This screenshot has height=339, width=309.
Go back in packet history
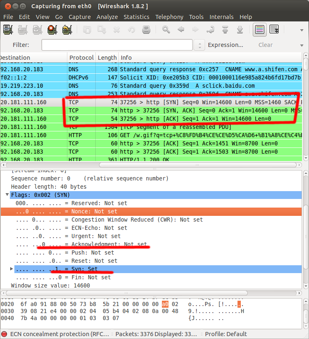point(181,29)
